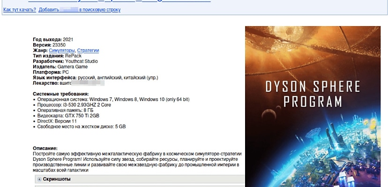Click the 'Платформа: PC' line
Viewport: 388px width, 187px height.
click(x=51, y=72)
